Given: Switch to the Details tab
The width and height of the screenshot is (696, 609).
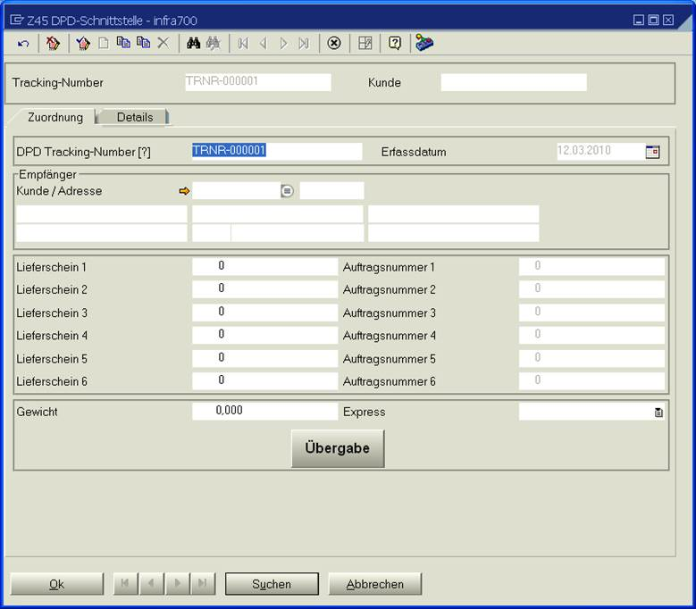Looking at the screenshot, I should [x=134, y=117].
